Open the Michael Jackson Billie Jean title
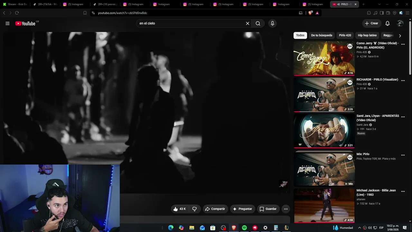 [x=376, y=192]
